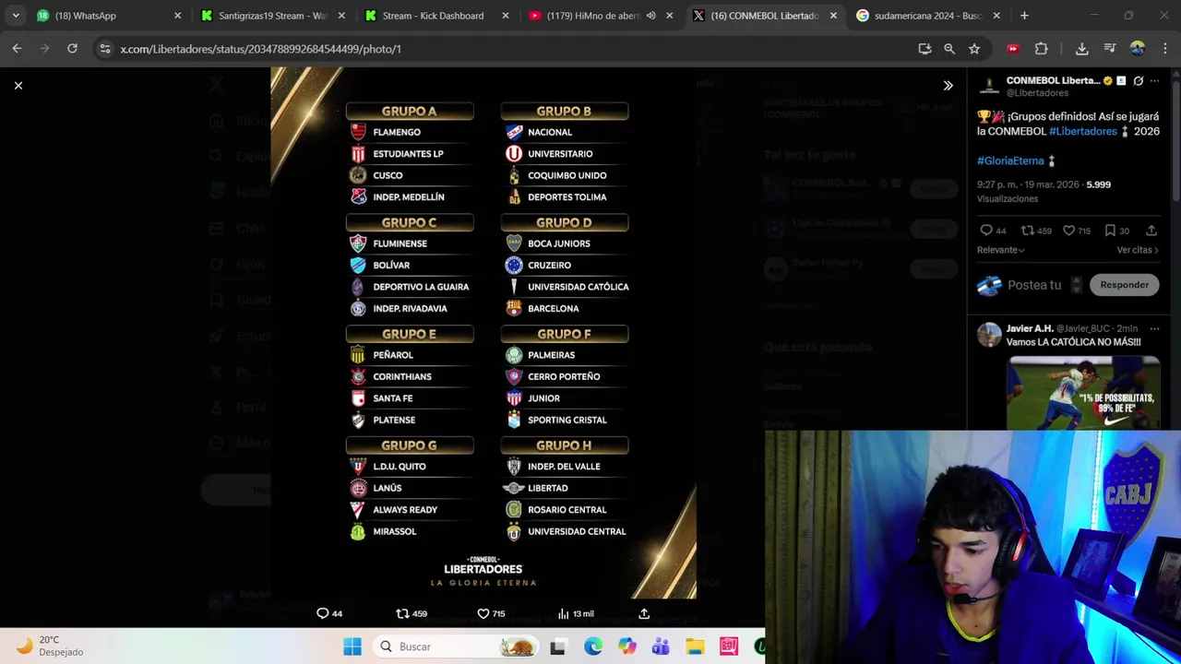Open Chrome downloads icon
1181x664 pixels.
coord(1082,49)
